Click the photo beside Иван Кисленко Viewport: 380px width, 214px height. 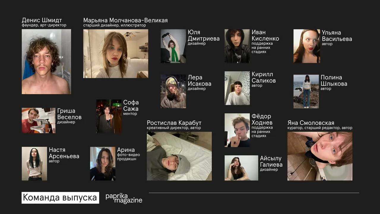[x=237, y=46]
